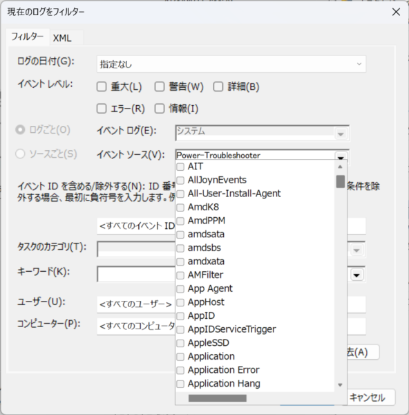This screenshot has width=409, height=415.
Task: Tick the 重大(L) event level checkbox
Action: (102, 86)
